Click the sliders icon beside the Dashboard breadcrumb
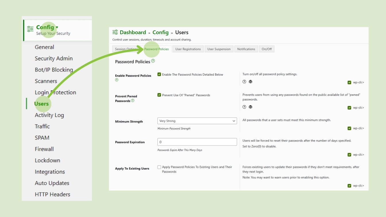Image resolution: width=386 pixels, height=217 pixels. pyautogui.click(x=115, y=32)
